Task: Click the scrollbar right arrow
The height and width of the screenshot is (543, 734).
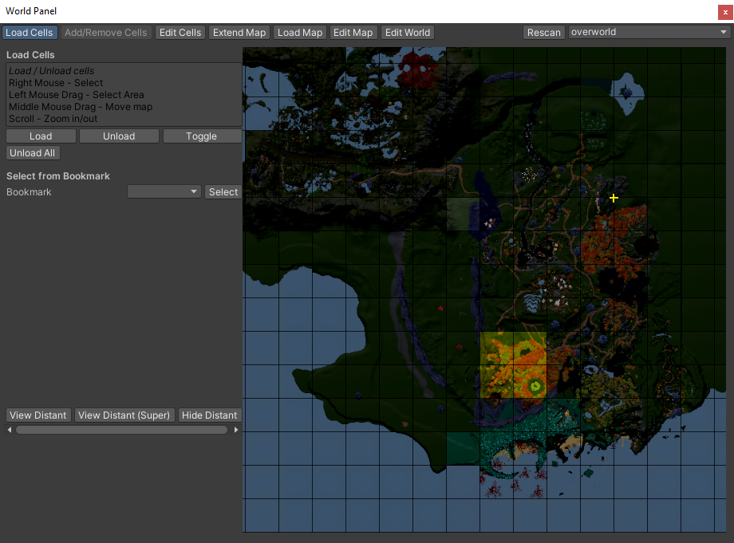Action: 236,430
